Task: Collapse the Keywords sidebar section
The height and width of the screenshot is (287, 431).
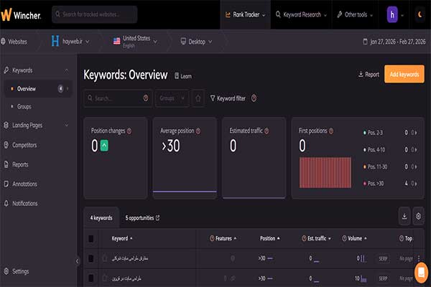Action: coord(67,70)
